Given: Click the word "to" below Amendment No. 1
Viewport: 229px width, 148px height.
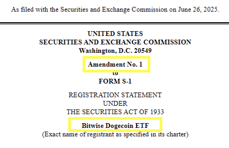Looking at the screenshot, I should coord(115,73).
